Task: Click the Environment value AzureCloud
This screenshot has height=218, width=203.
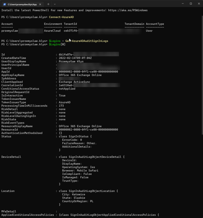Action: point(52,30)
